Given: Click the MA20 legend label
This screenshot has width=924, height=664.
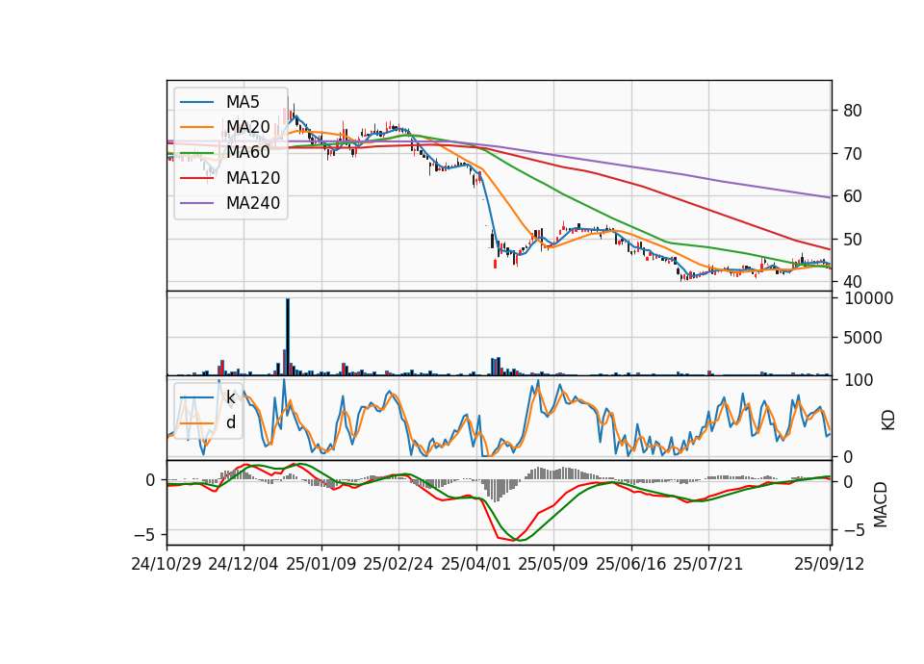Looking at the screenshot, I should click(x=247, y=127).
